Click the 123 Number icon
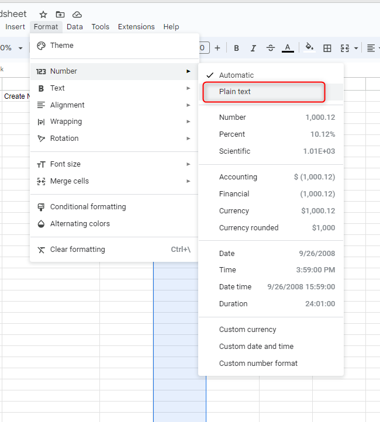This screenshot has height=422, width=380. point(41,71)
